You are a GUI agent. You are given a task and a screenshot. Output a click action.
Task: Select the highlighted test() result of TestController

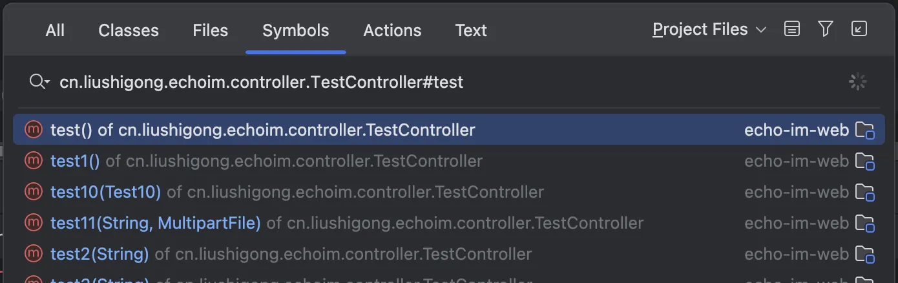[262, 130]
